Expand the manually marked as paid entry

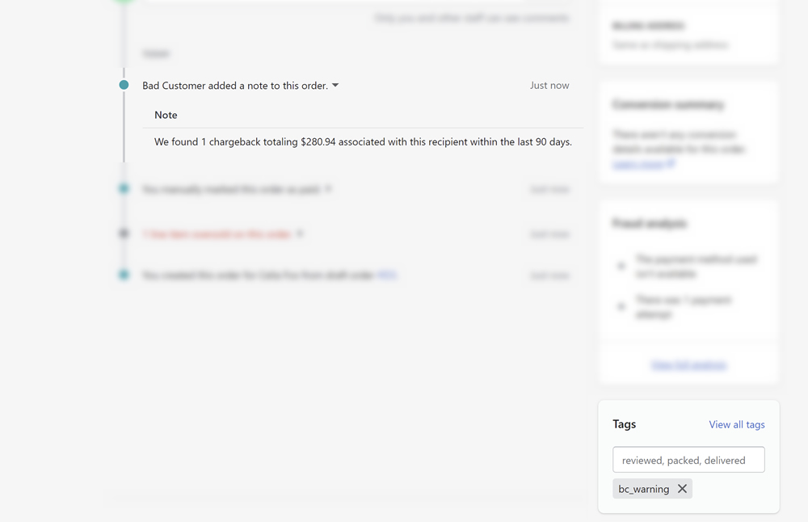click(328, 188)
